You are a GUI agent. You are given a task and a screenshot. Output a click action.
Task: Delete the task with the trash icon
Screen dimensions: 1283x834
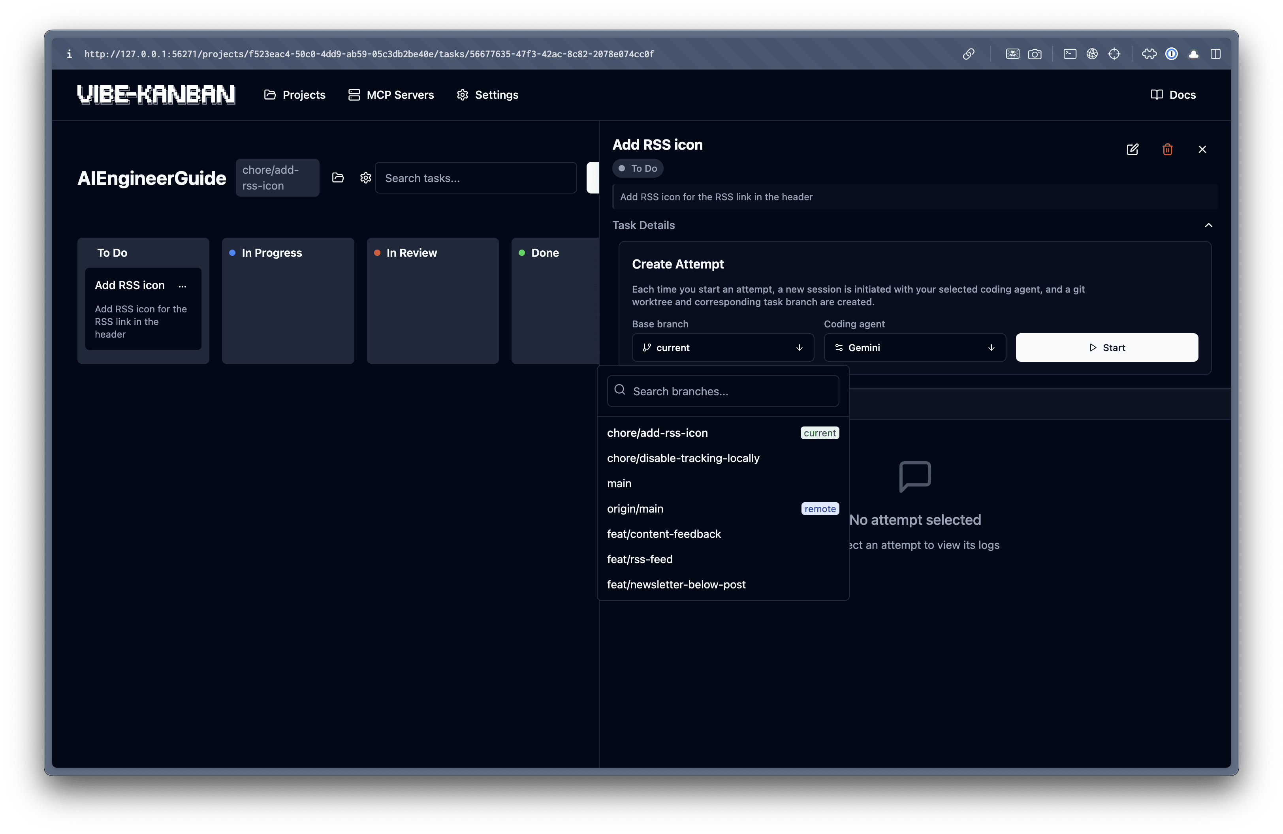pyautogui.click(x=1167, y=149)
